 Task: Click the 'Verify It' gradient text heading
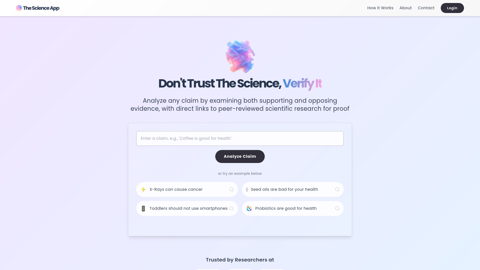[x=302, y=83]
